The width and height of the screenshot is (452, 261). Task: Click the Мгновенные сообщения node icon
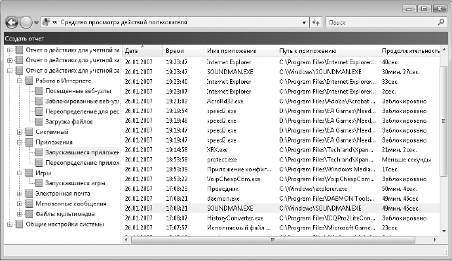pos(29,203)
